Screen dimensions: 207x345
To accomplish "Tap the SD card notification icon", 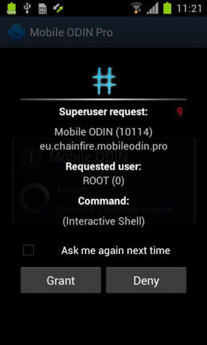I will click(42, 9).
